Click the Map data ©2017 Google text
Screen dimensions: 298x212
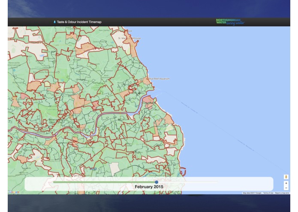tap(252, 193)
